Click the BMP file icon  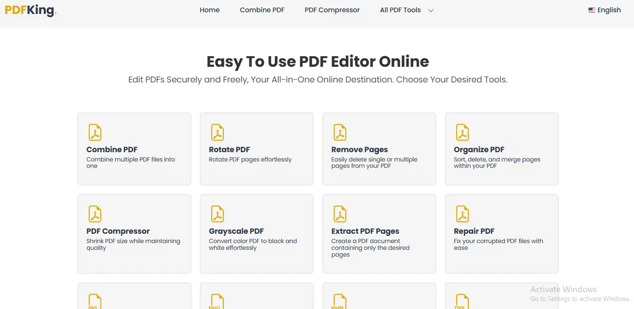click(340, 301)
